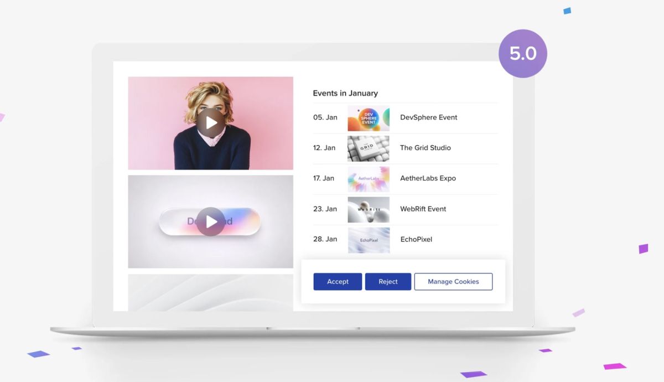The height and width of the screenshot is (382, 664).
Task: Open the Manage Cookies settings
Action: click(453, 281)
